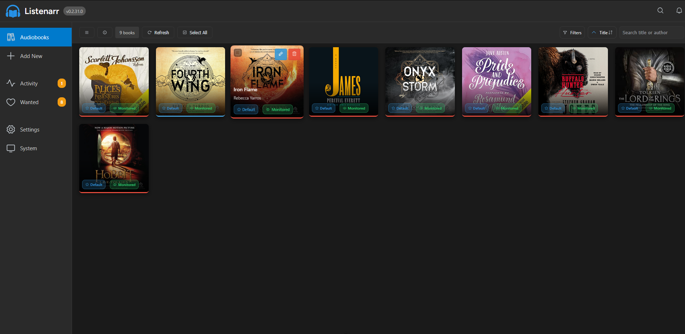Refresh the audiobook library

(x=158, y=32)
